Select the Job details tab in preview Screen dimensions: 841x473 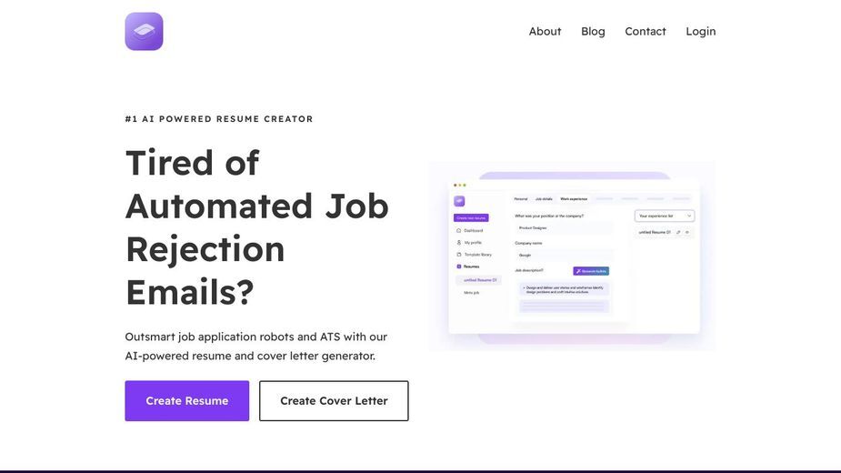[544, 199]
